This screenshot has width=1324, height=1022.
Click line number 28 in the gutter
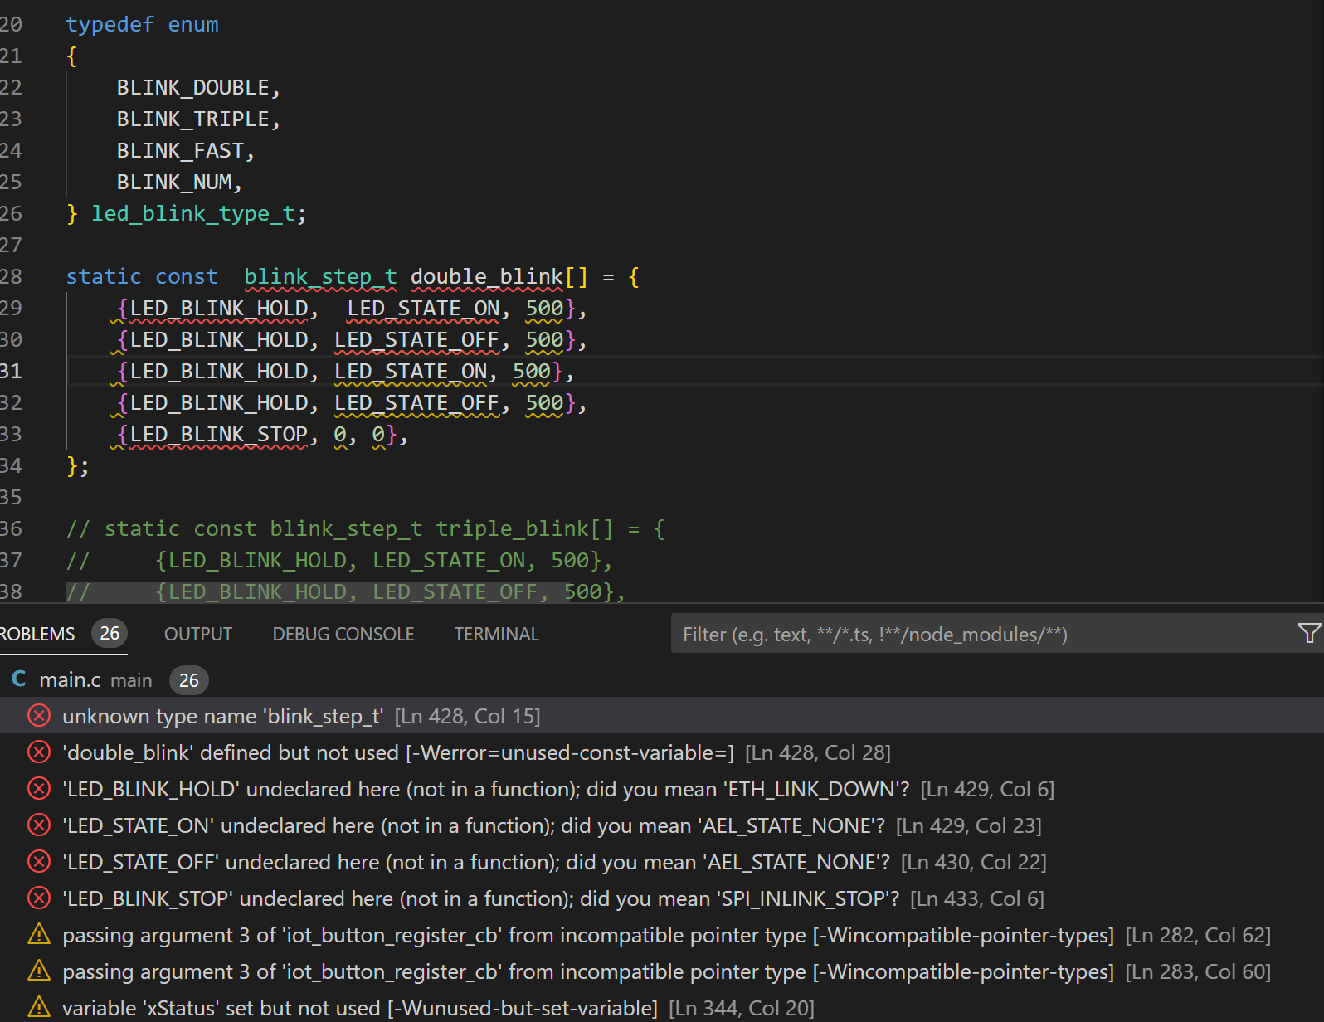click(11, 276)
